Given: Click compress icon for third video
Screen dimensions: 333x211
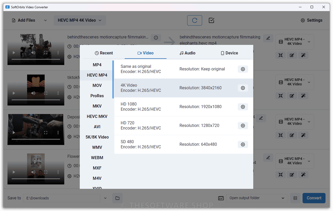Looking at the screenshot, I should pyautogui.click(x=281, y=135).
